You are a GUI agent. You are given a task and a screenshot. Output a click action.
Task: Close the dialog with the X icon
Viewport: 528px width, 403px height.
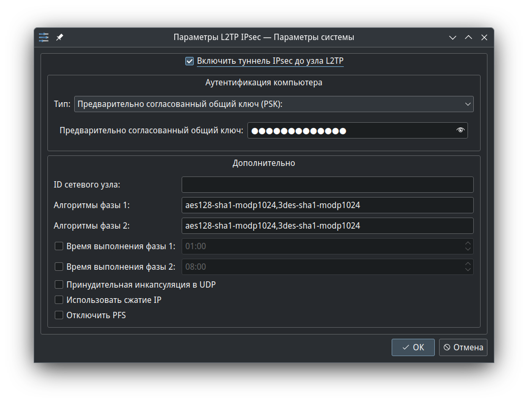484,37
